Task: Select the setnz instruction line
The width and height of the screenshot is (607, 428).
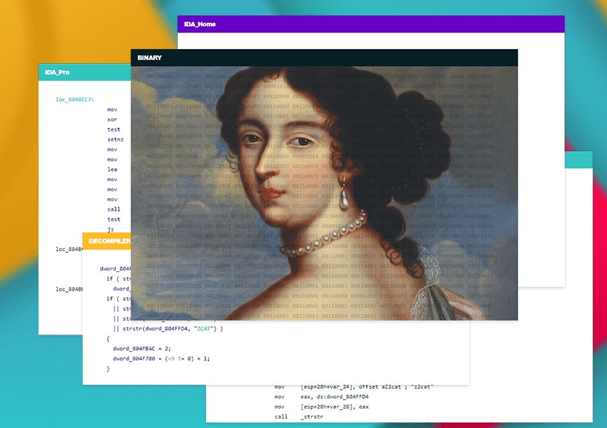Action: point(115,139)
